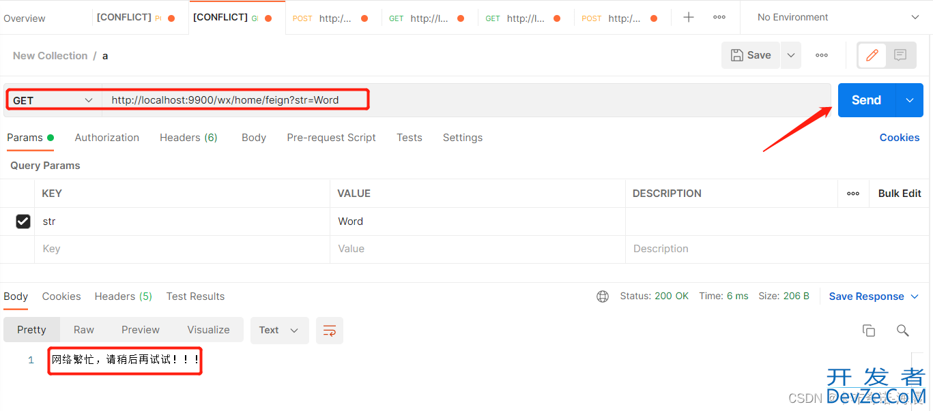Open the Headers (6) request tab
The width and height of the screenshot is (933, 411).
[188, 138]
